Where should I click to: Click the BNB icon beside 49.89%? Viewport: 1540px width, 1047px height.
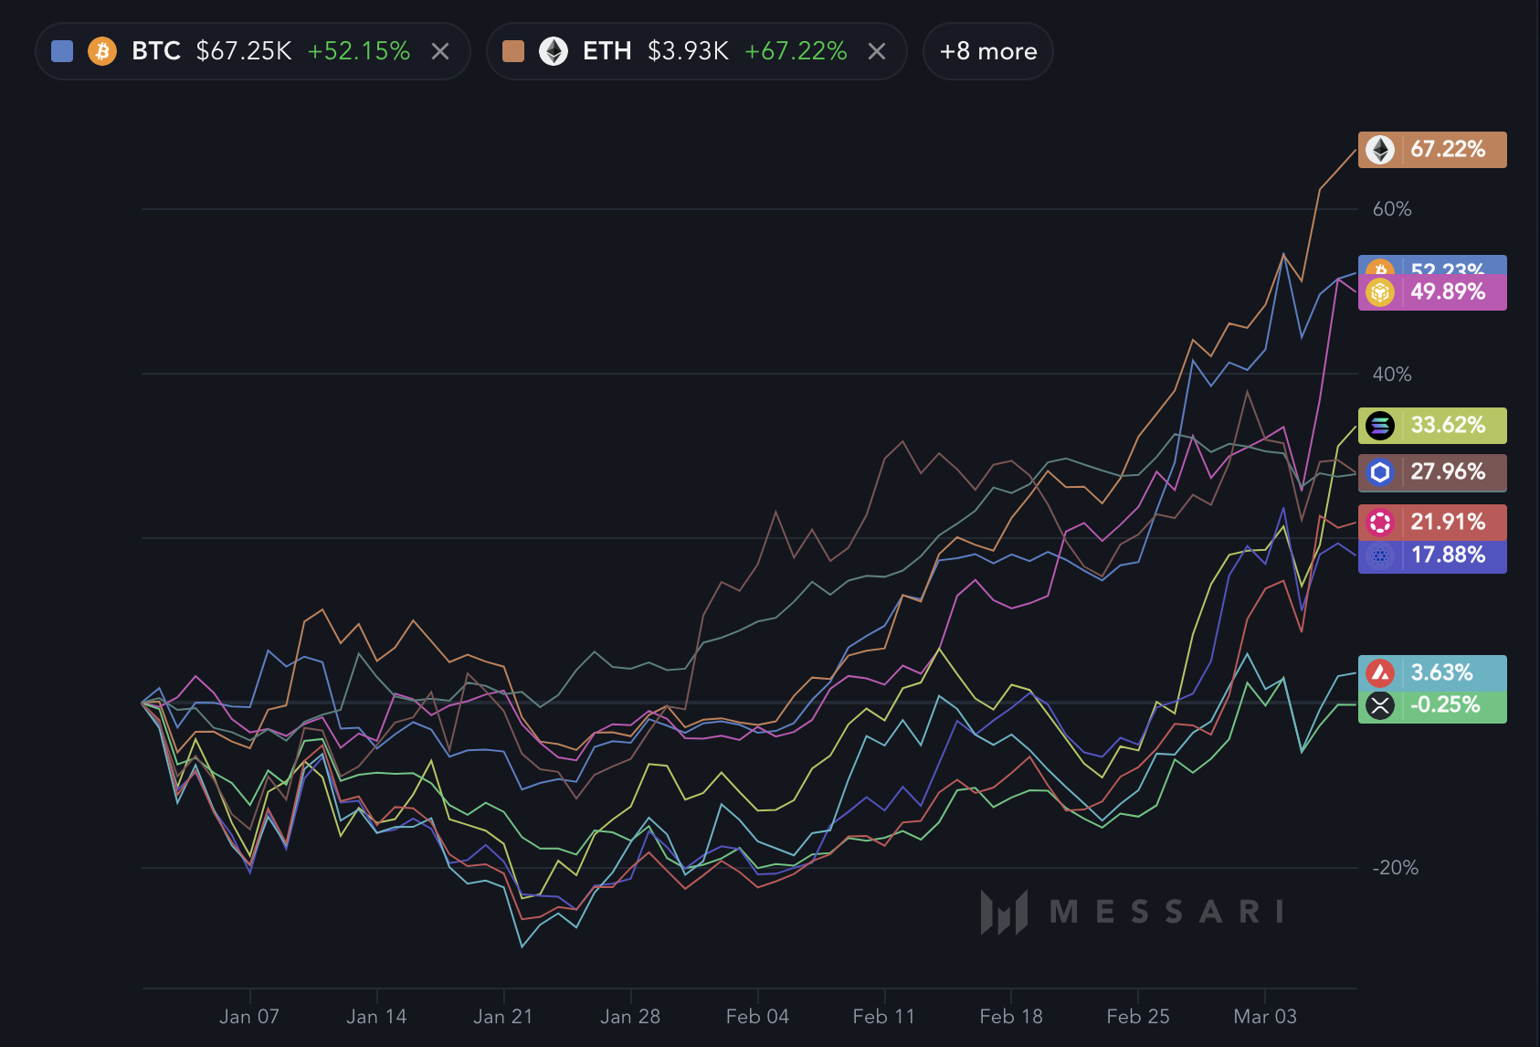(1380, 292)
